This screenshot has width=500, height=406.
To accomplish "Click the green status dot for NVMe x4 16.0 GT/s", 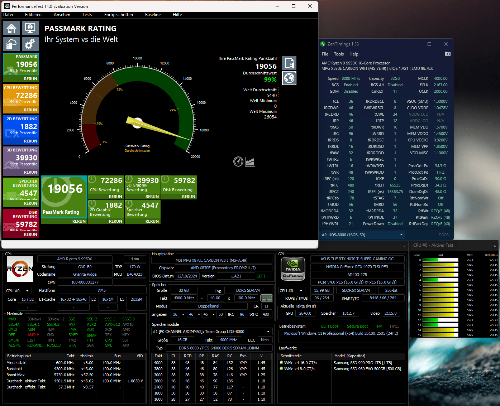I will (x=281, y=363).
